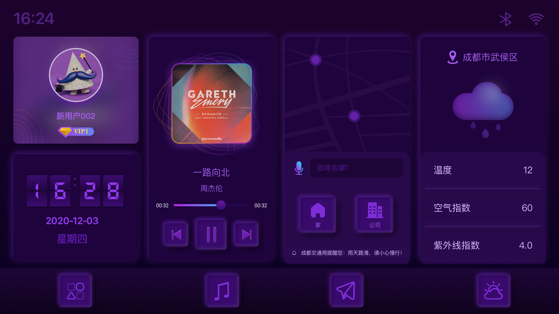The image size is (559, 314).
Task: Click the upper map location marker
Action: 315,60
